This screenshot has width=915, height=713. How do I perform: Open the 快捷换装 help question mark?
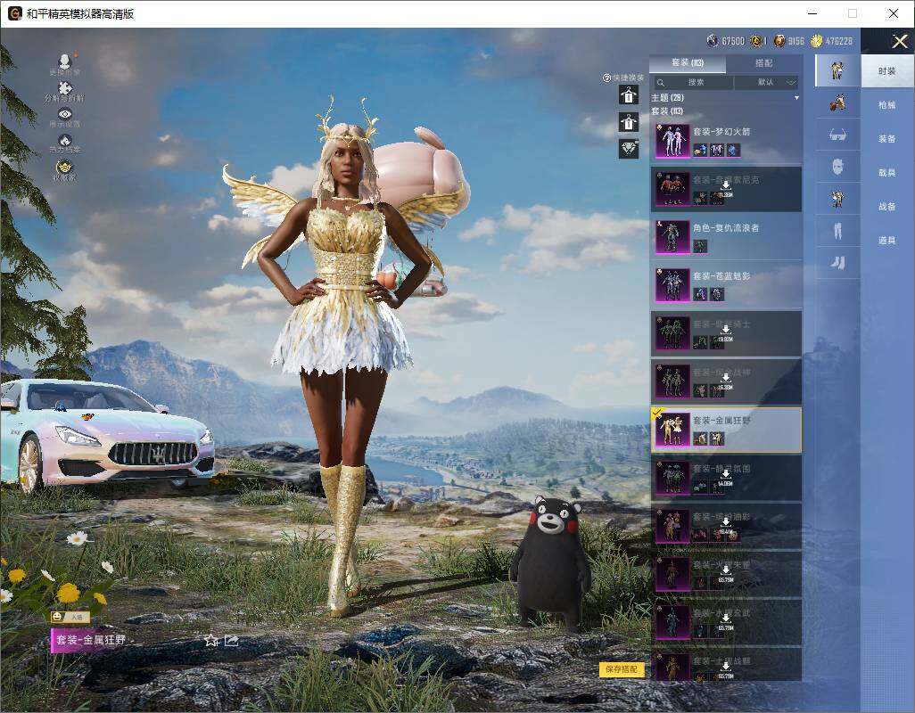coord(606,78)
